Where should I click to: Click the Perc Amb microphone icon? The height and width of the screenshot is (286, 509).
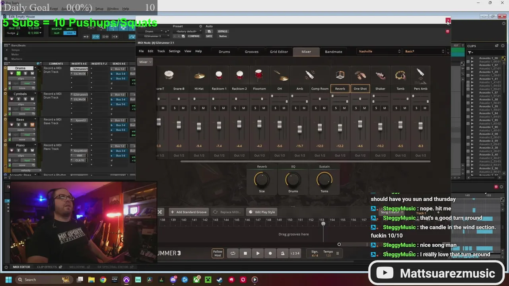click(x=420, y=74)
